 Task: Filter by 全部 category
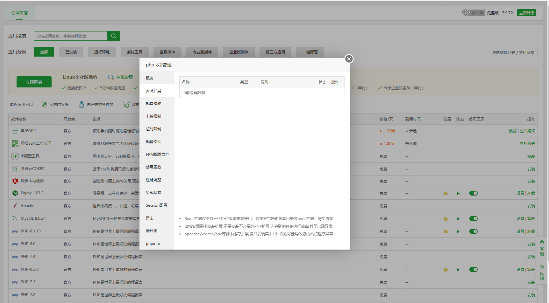[x=44, y=52]
